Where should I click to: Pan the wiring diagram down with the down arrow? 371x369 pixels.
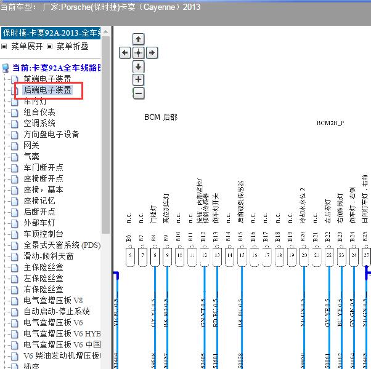tap(139, 66)
